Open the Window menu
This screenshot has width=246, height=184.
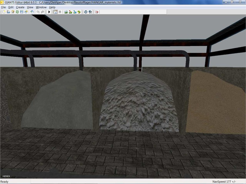click(41, 7)
